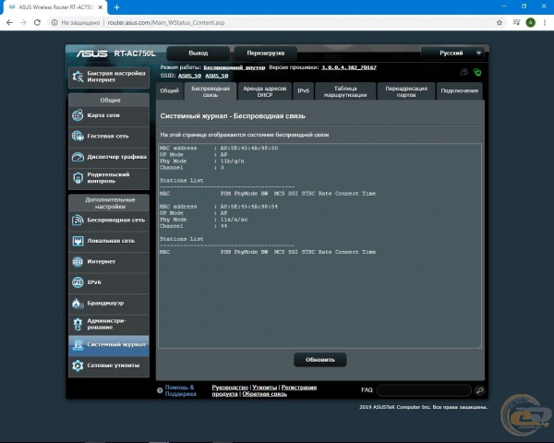Click the log textarea resize handle

point(479,346)
